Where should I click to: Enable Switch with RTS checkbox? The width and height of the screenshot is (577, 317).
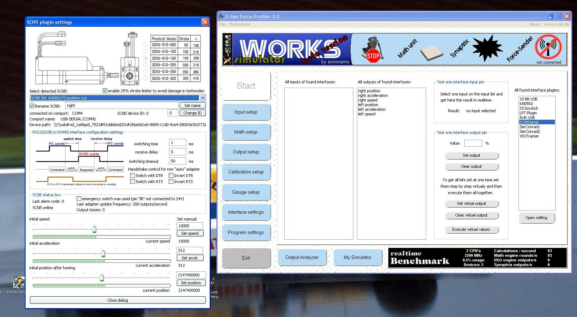[x=132, y=182]
